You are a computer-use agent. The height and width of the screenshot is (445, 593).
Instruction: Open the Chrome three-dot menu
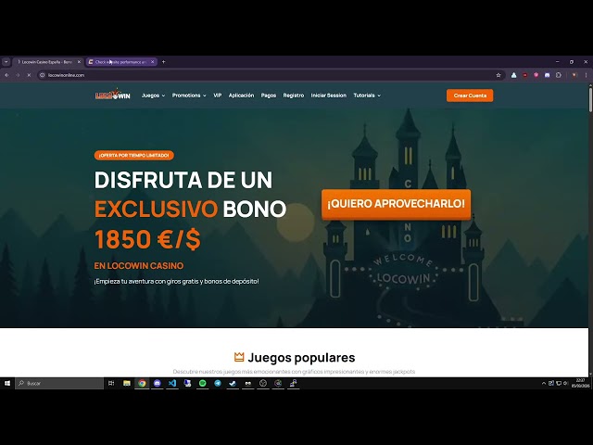click(x=586, y=75)
